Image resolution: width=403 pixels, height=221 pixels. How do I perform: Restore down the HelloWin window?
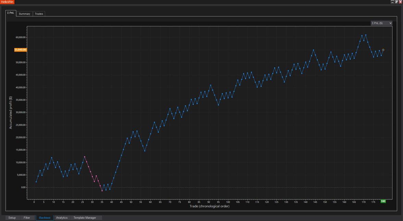(x=396, y=2)
